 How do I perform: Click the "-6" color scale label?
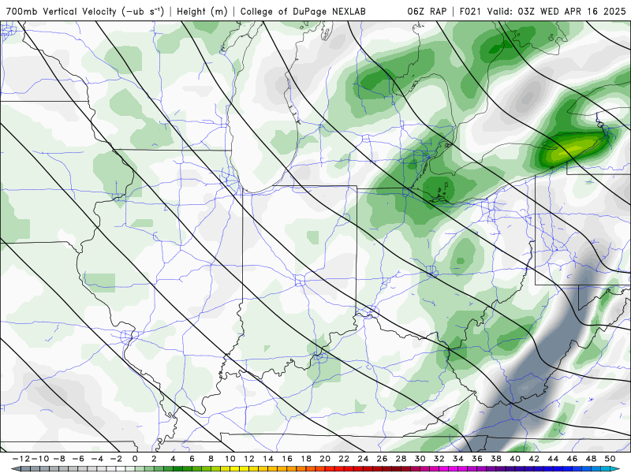78,459
